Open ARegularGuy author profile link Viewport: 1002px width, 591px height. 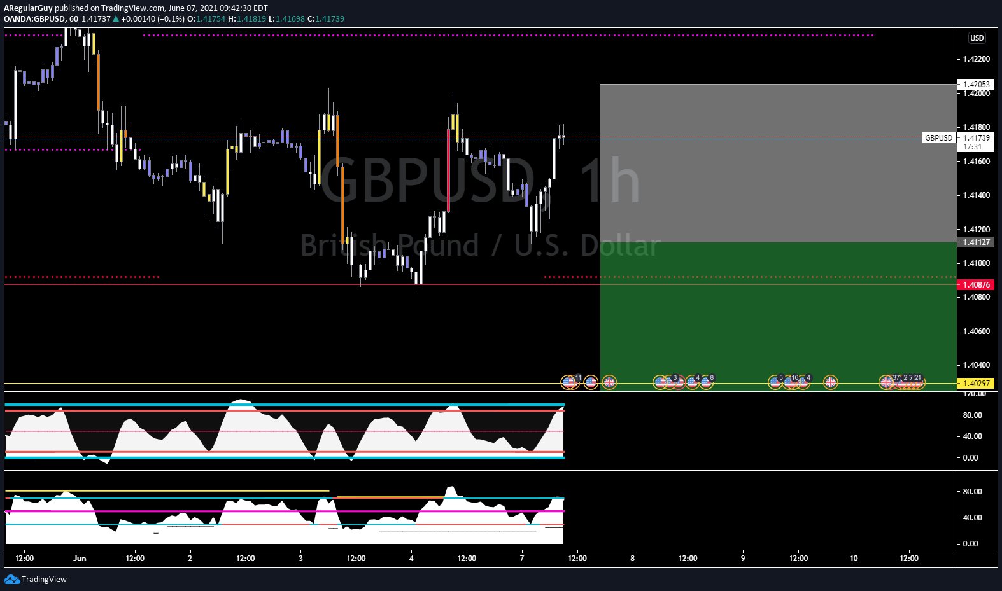[x=28, y=8]
